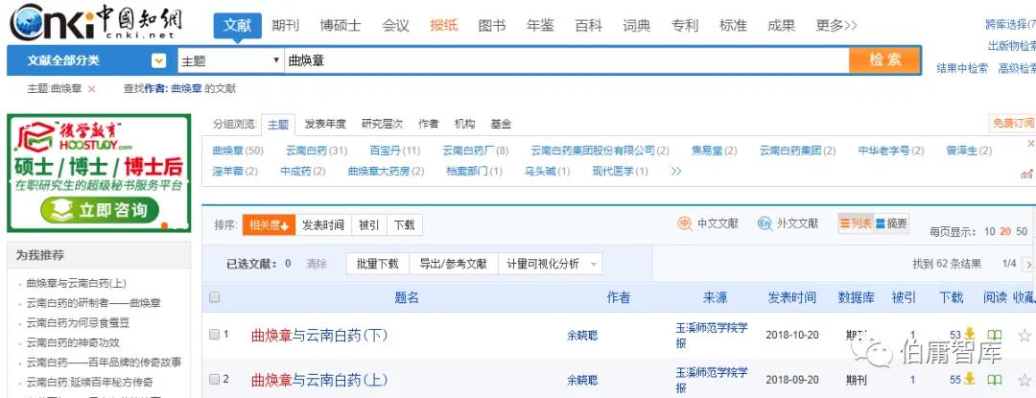This screenshot has height=398, width=1036.
Task: Switch to 列表 list view
Action: pyautogui.click(x=856, y=223)
